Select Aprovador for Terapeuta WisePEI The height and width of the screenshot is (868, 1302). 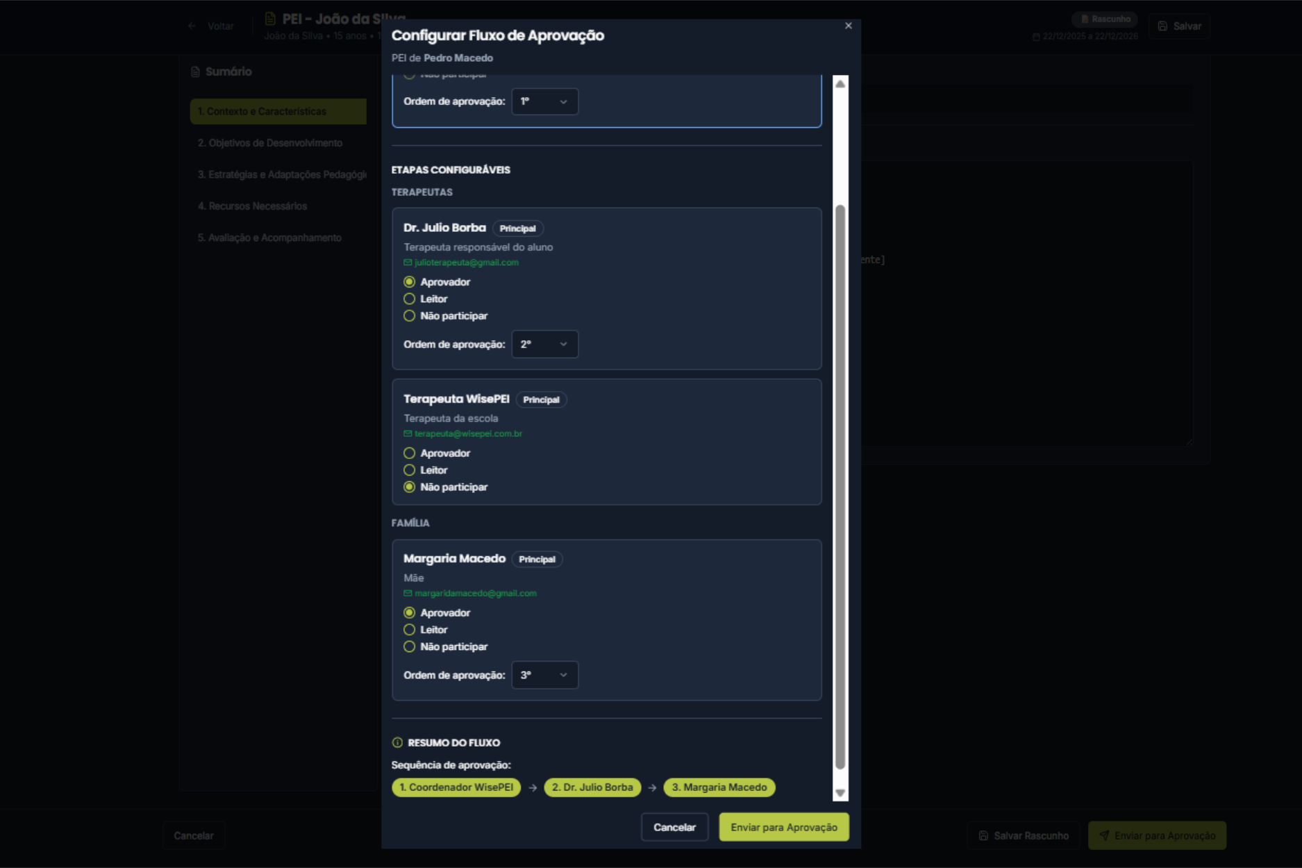[410, 453]
